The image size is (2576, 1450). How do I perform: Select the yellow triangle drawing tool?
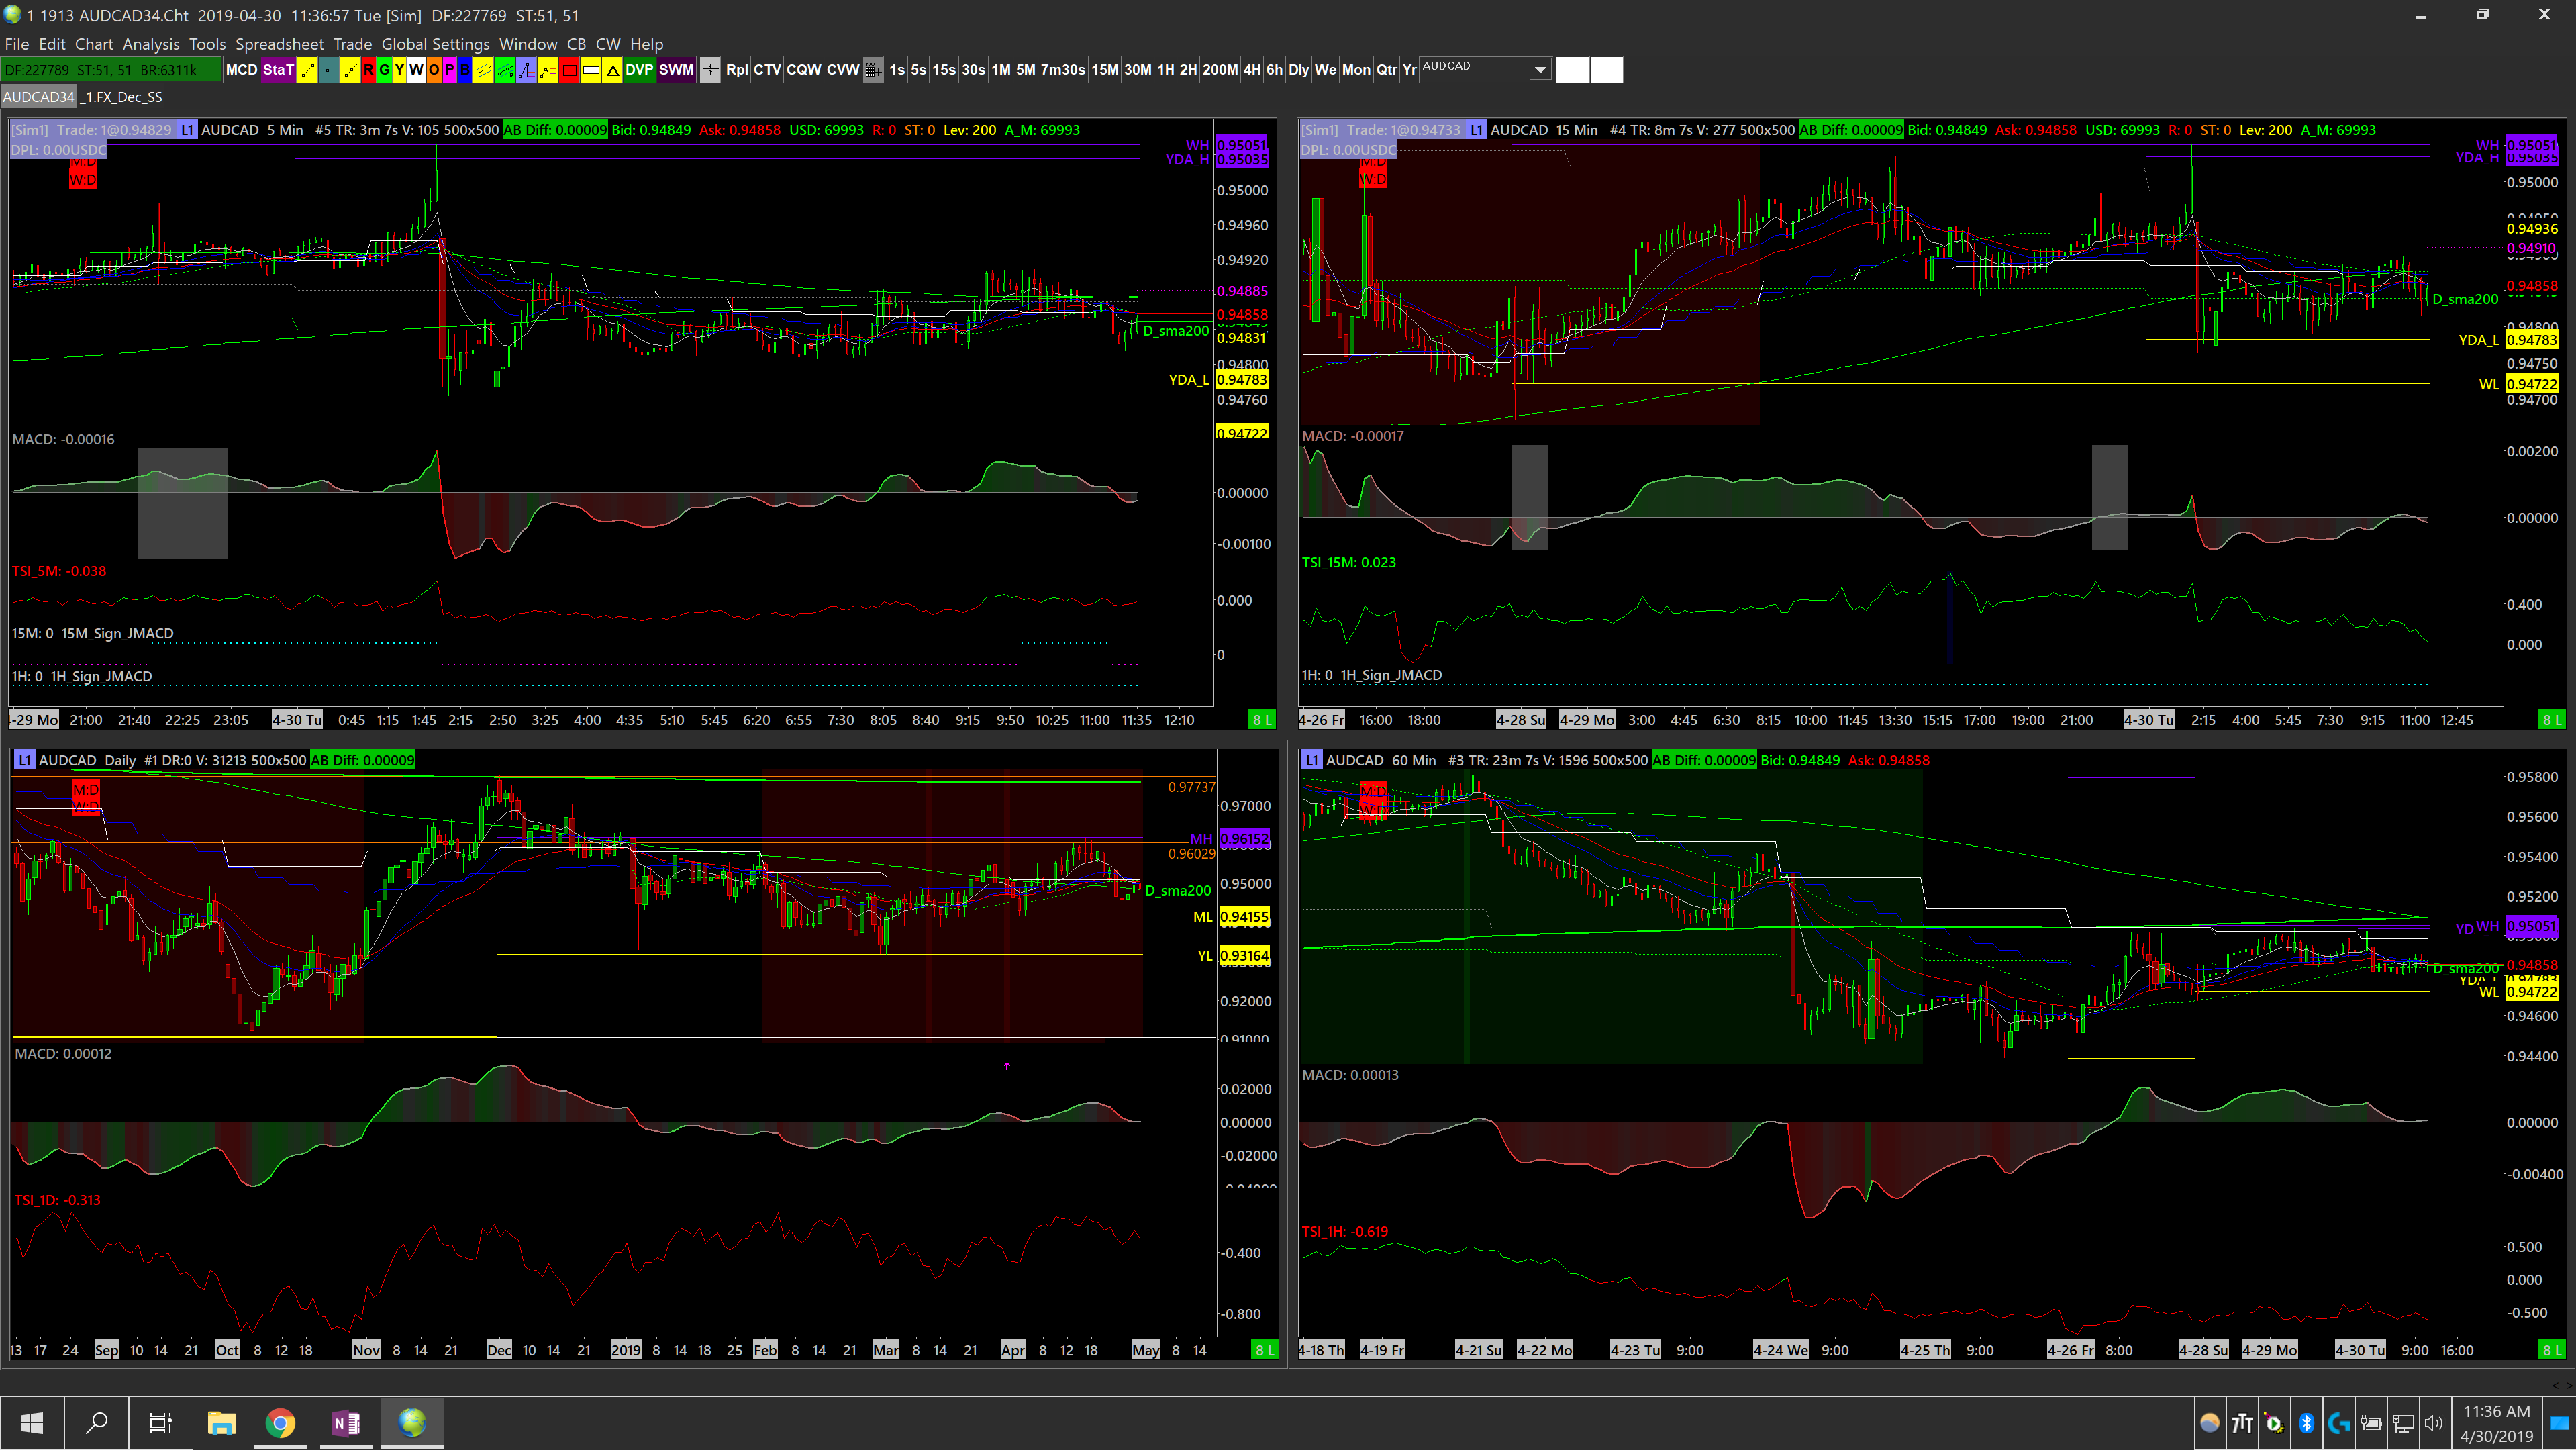click(612, 70)
